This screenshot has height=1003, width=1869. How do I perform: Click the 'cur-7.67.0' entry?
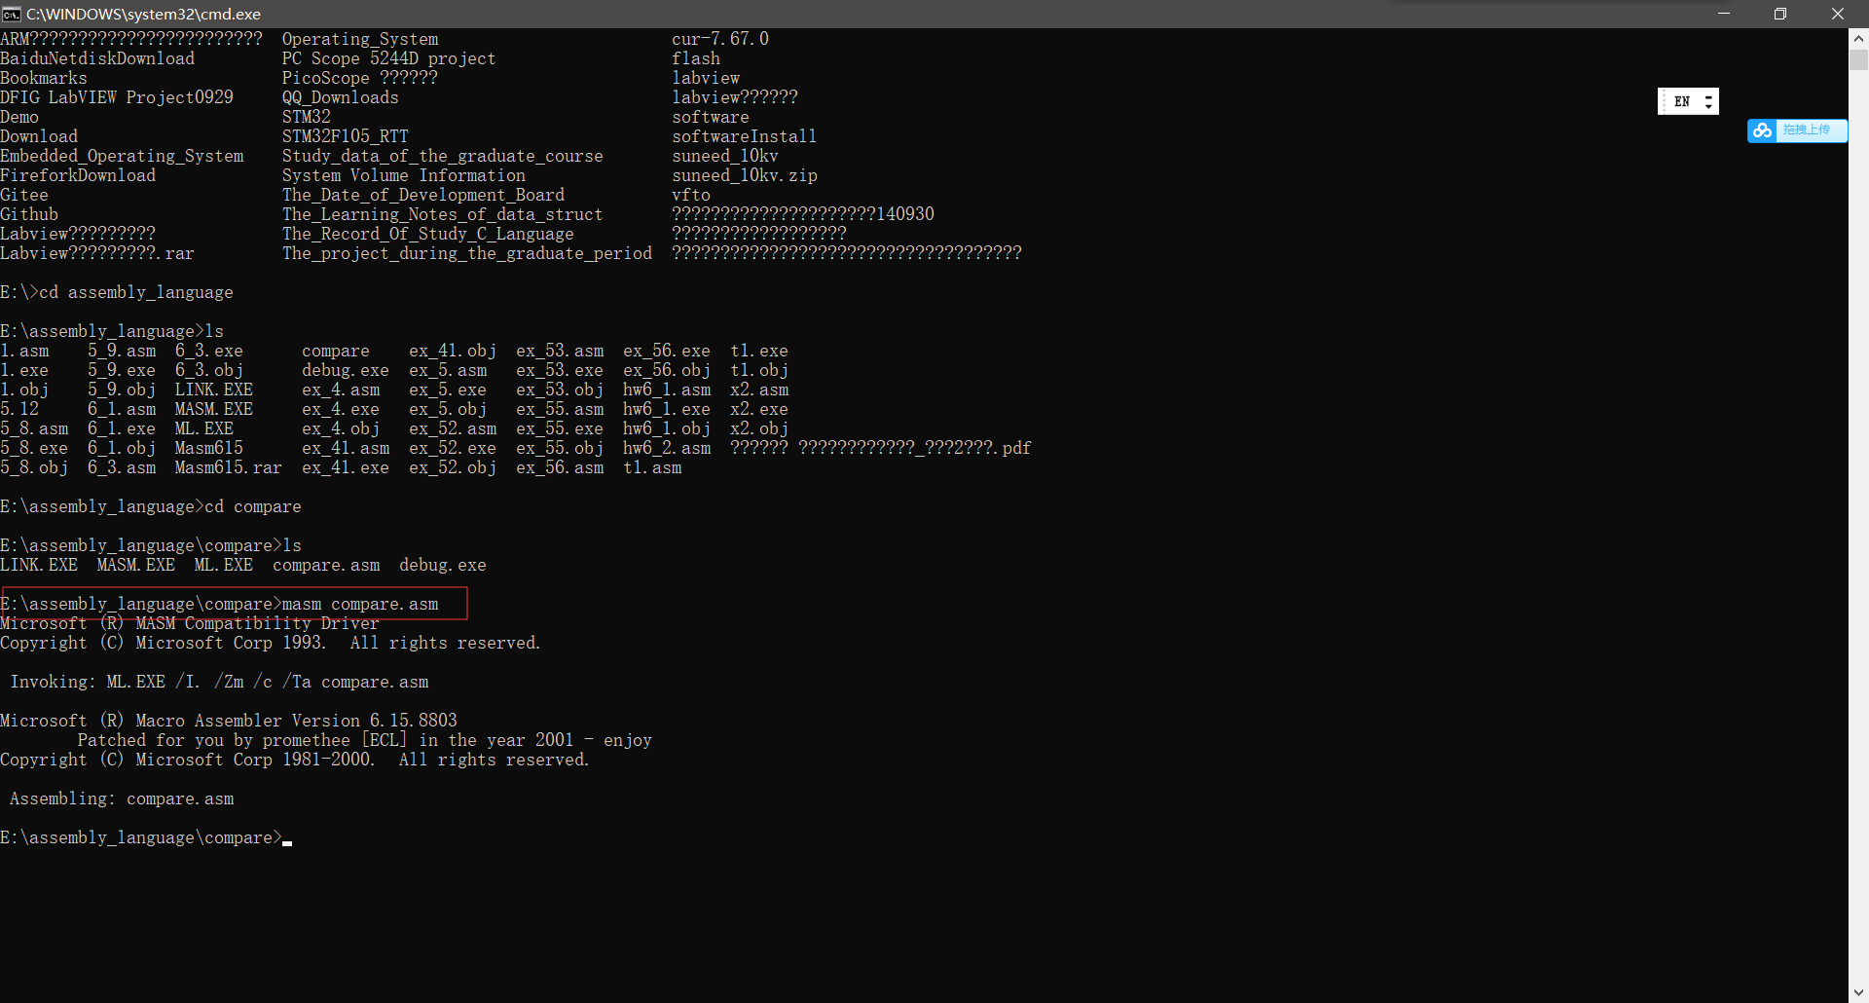(720, 39)
